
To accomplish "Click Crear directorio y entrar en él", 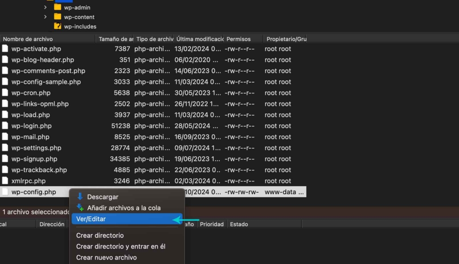I will (x=121, y=246).
